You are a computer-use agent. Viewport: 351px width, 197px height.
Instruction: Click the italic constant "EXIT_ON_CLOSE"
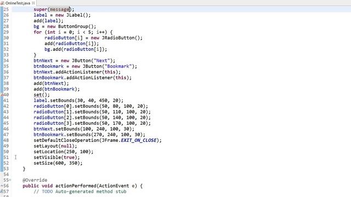pyautogui.click(x=139, y=141)
